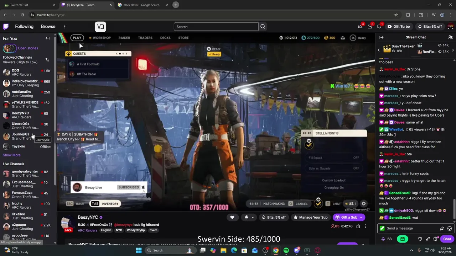Open the Prime loot crown icon
456x256 pixels.
360,27
